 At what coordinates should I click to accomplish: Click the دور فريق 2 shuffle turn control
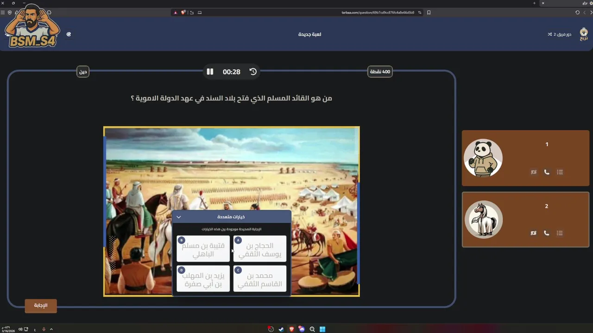pyautogui.click(x=559, y=34)
